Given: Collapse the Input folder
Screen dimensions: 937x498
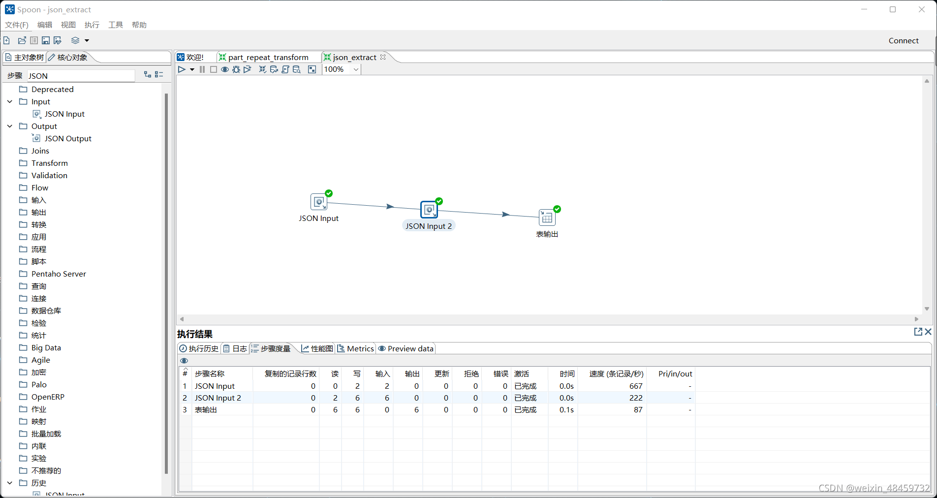Looking at the screenshot, I should [x=10, y=101].
